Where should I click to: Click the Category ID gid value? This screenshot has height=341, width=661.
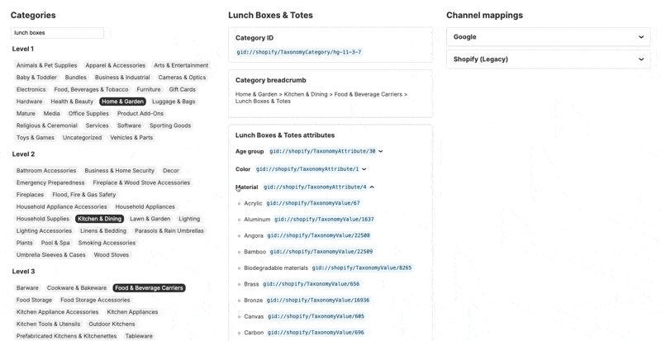click(x=298, y=52)
